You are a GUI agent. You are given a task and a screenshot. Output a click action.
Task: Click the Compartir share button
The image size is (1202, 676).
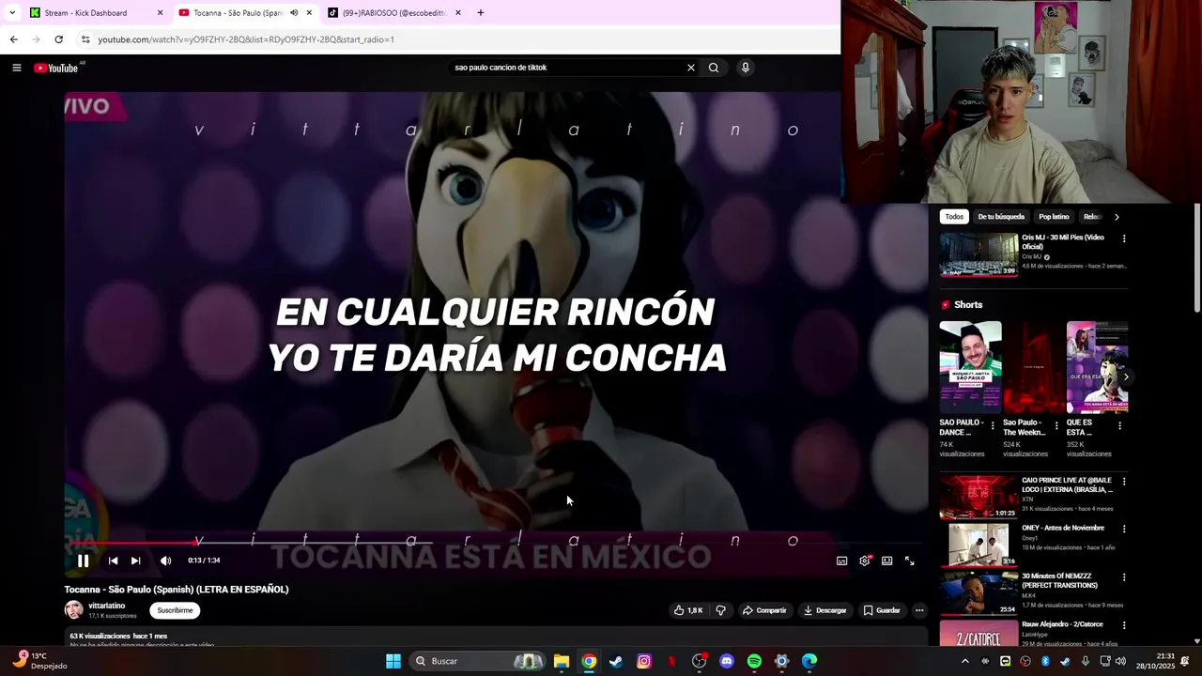(x=764, y=610)
